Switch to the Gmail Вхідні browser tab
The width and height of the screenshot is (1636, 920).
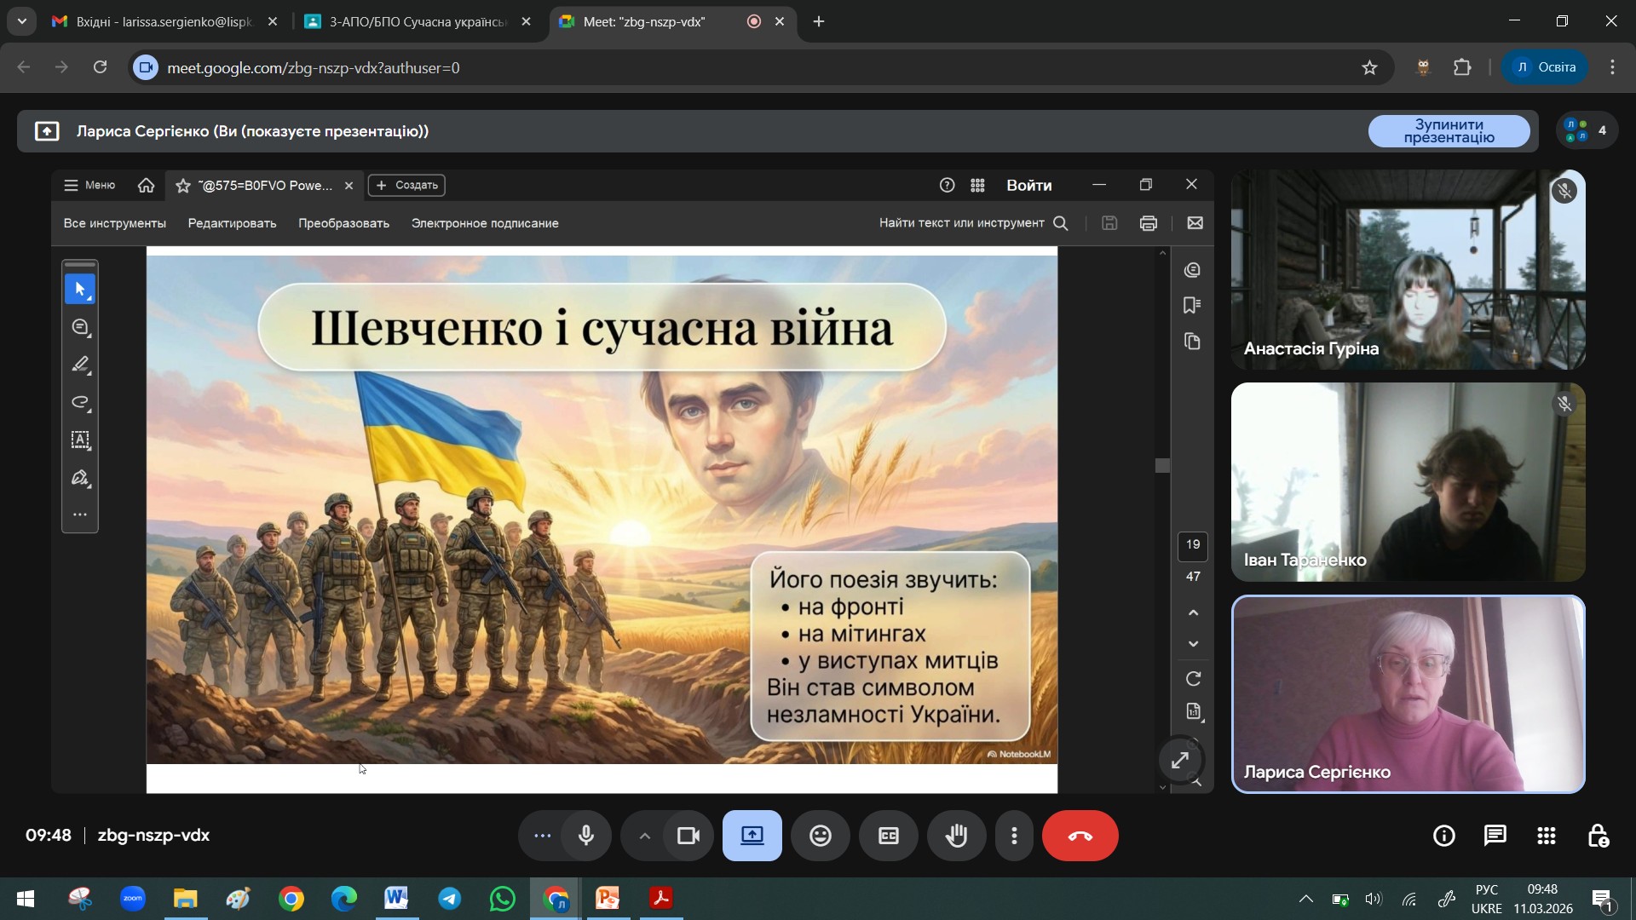164,21
